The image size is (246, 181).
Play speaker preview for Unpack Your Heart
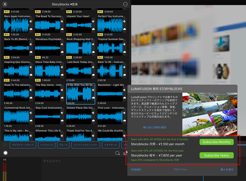click(93, 21)
